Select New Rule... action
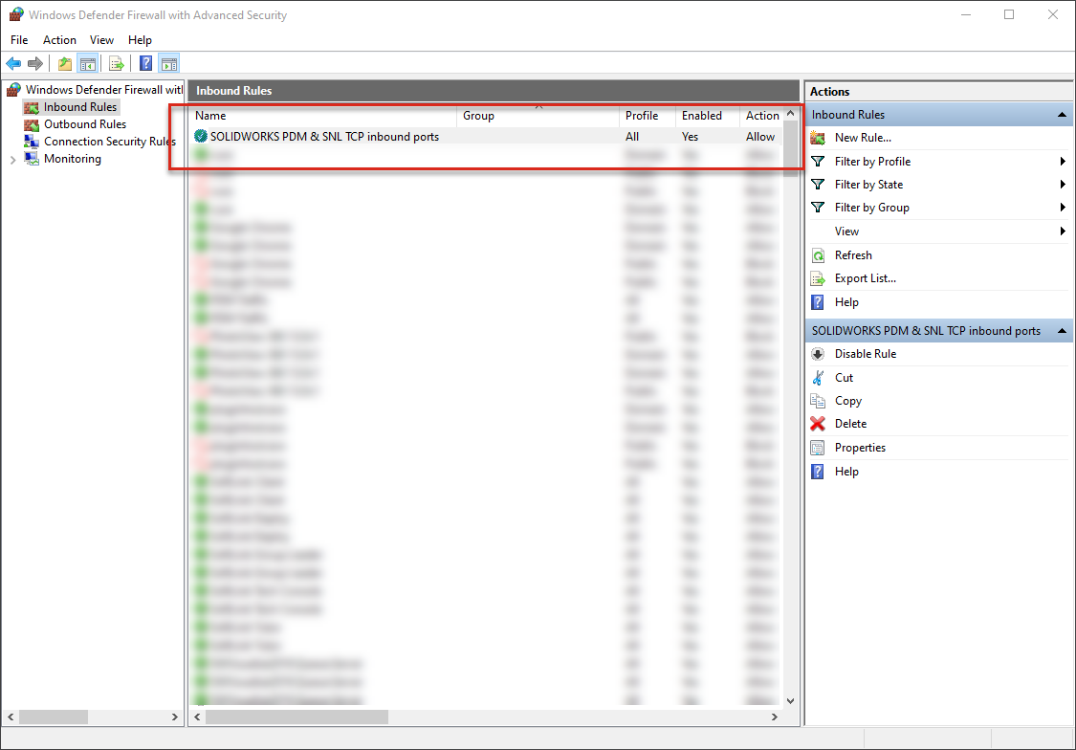The image size is (1076, 750). pyautogui.click(x=863, y=138)
